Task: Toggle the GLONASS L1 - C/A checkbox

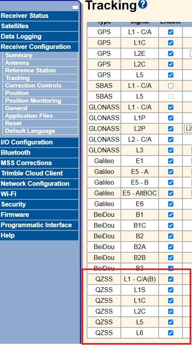Action: click(x=171, y=107)
